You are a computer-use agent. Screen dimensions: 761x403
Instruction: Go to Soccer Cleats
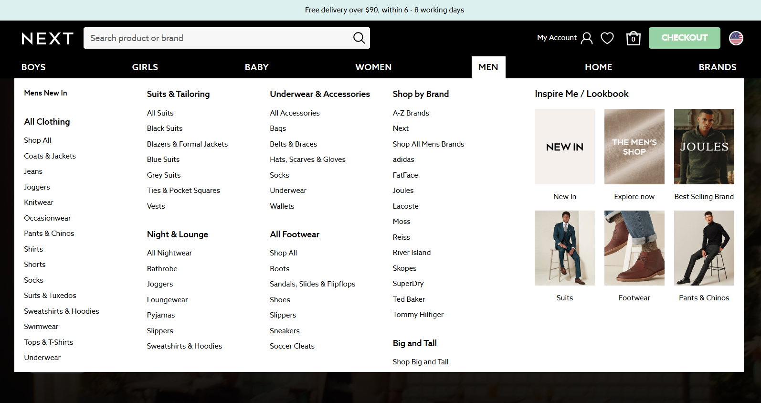coord(292,346)
